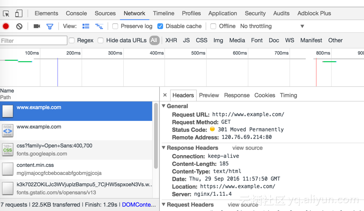Switch to the Timing tab
Image resolution: width=364 pixels, height=211 pixels.
(x=288, y=95)
